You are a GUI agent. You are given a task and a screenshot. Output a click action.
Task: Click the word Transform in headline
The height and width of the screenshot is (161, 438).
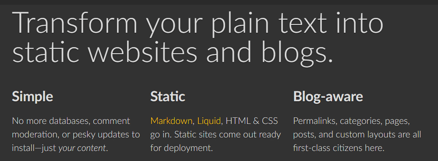click(x=75, y=23)
